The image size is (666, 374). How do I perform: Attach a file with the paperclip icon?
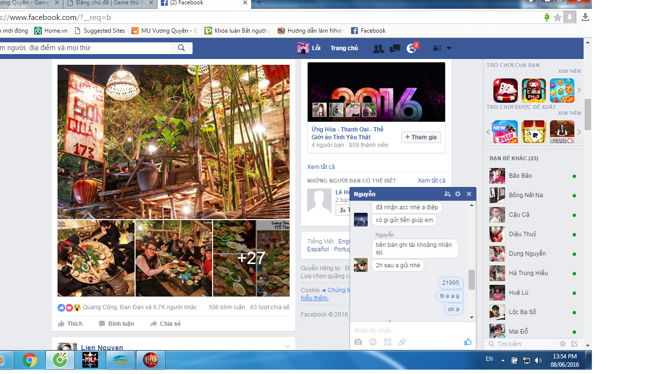click(402, 342)
